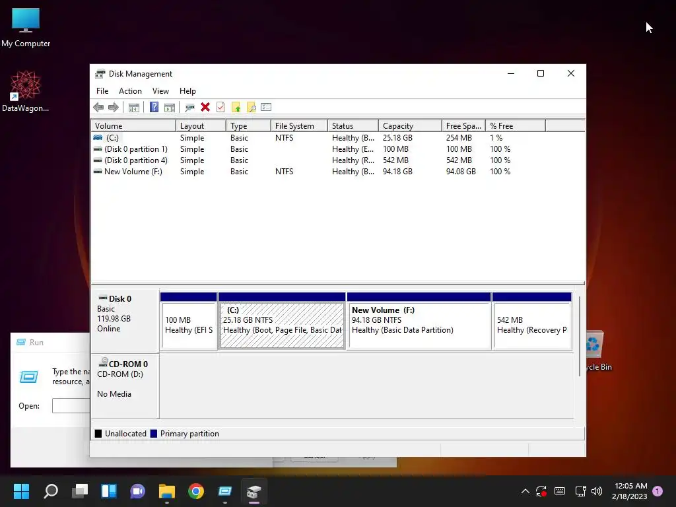This screenshot has height=507, width=676.
Task: Select the (Disk 0 partition 4) row
Action: pyautogui.click(x=318, y=160)
